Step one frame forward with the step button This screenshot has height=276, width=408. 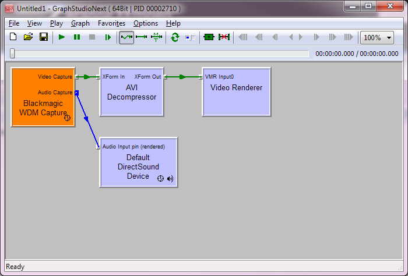click(107, 37)
